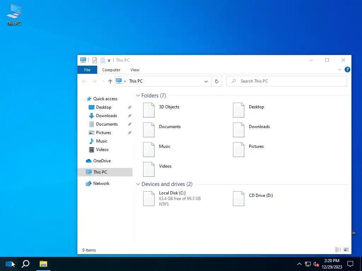Open the File ribbon tab

(87, 70)
